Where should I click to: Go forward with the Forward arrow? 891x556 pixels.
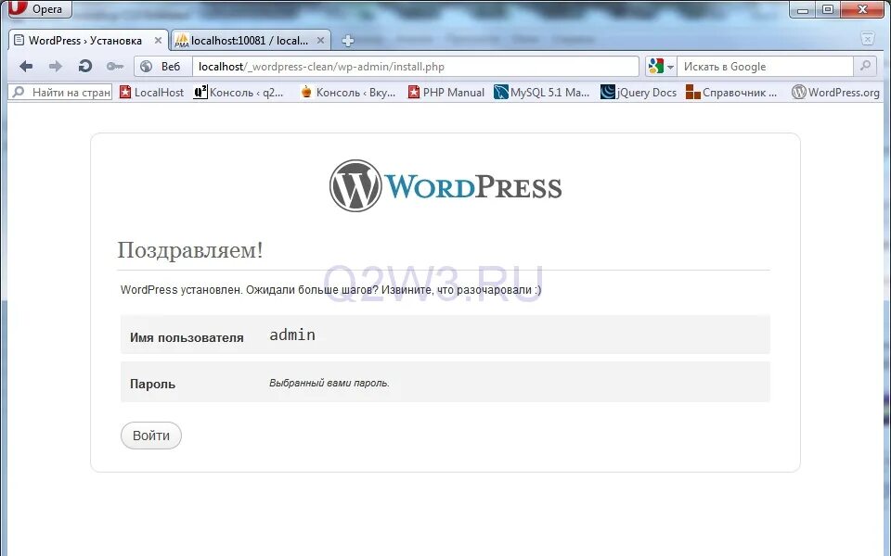coord(56,67)
